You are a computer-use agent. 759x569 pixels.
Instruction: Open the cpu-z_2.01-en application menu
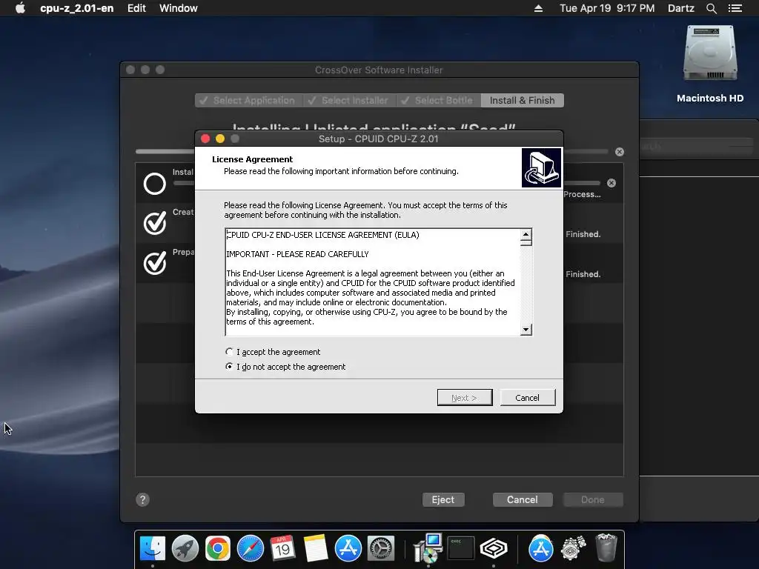[x=77, y=8]
